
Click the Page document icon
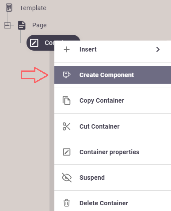[22, 25]
